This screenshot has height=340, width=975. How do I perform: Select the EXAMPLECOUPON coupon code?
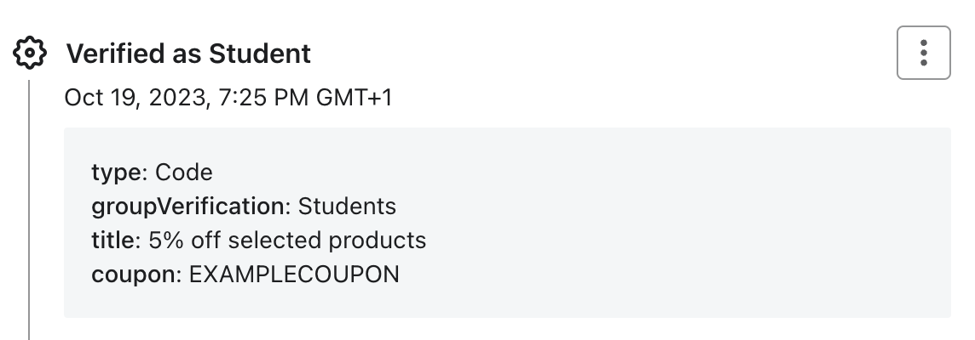pos(294,275)
